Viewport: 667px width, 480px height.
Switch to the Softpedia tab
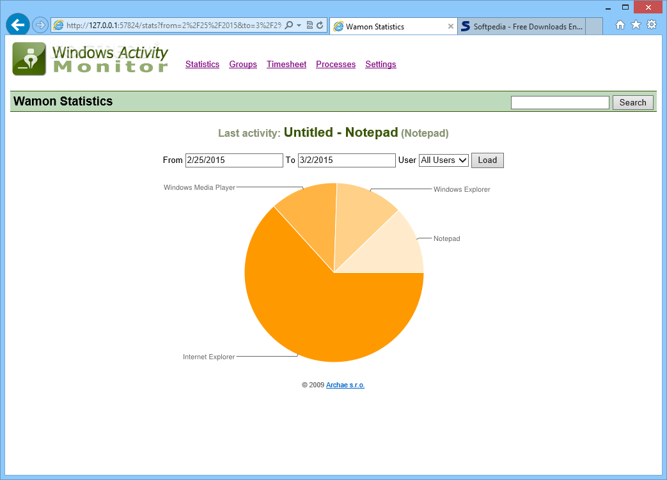point(522,26)
